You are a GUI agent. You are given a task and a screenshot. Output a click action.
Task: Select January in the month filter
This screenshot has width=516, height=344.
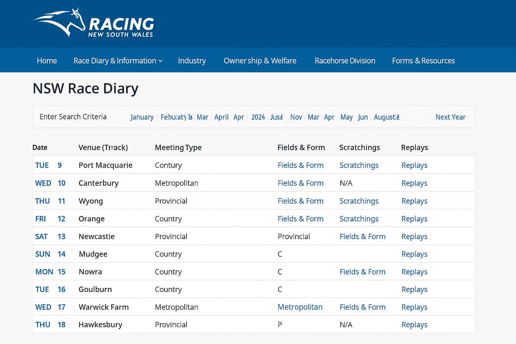click(x=142, y=117)
